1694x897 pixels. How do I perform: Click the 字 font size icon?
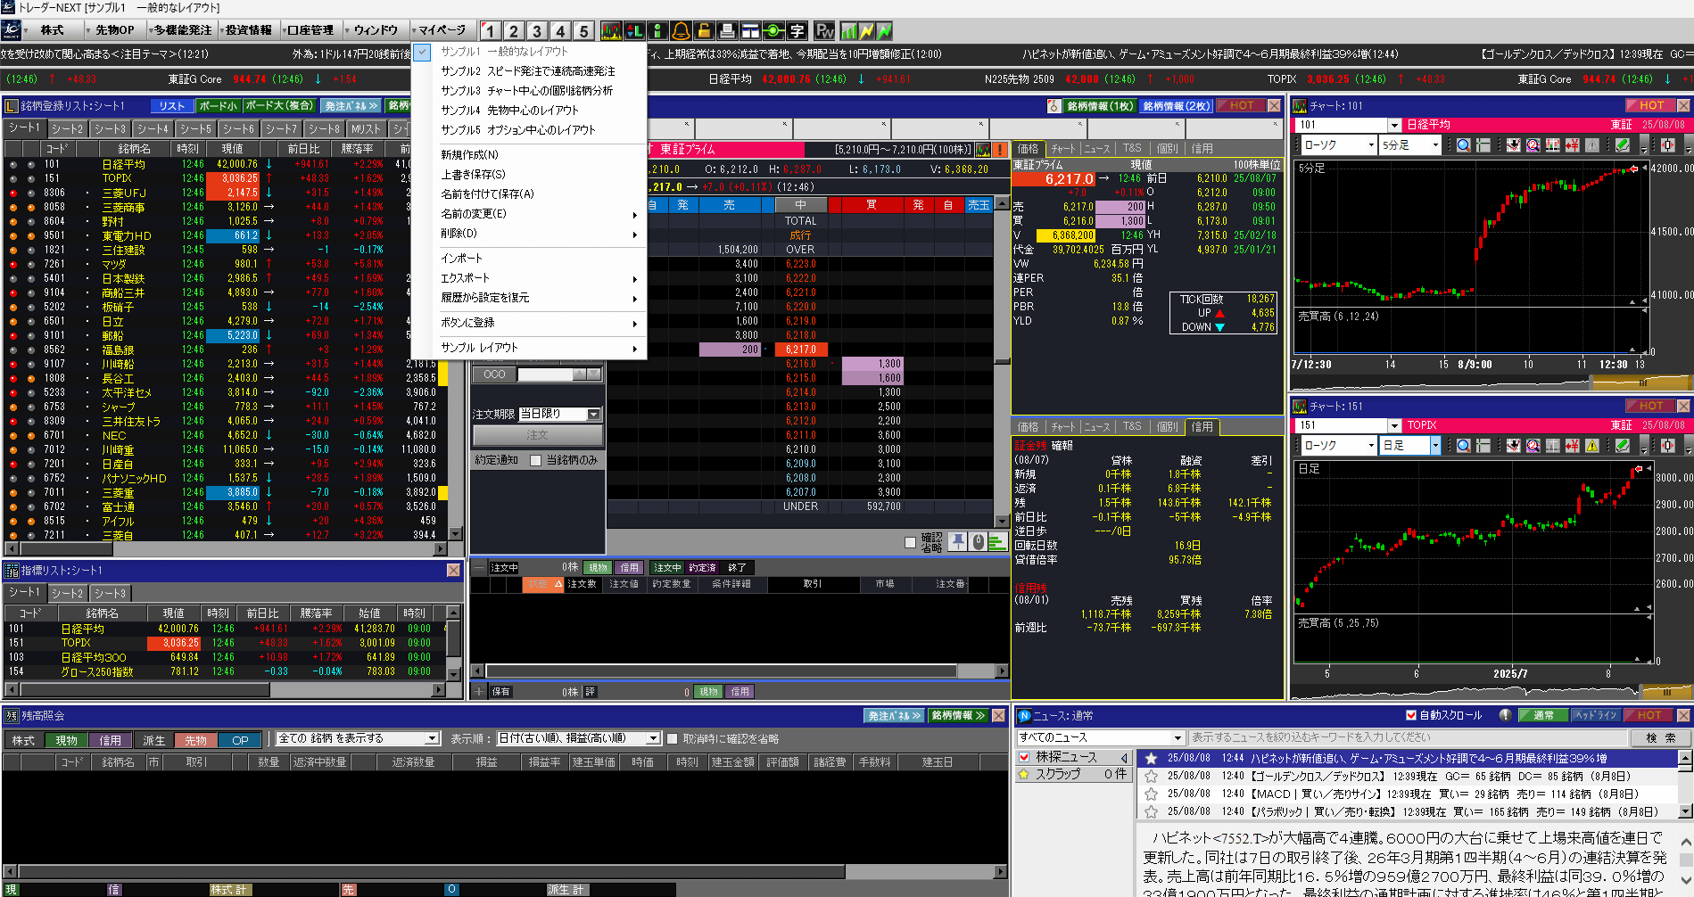[x=797, y=31]
